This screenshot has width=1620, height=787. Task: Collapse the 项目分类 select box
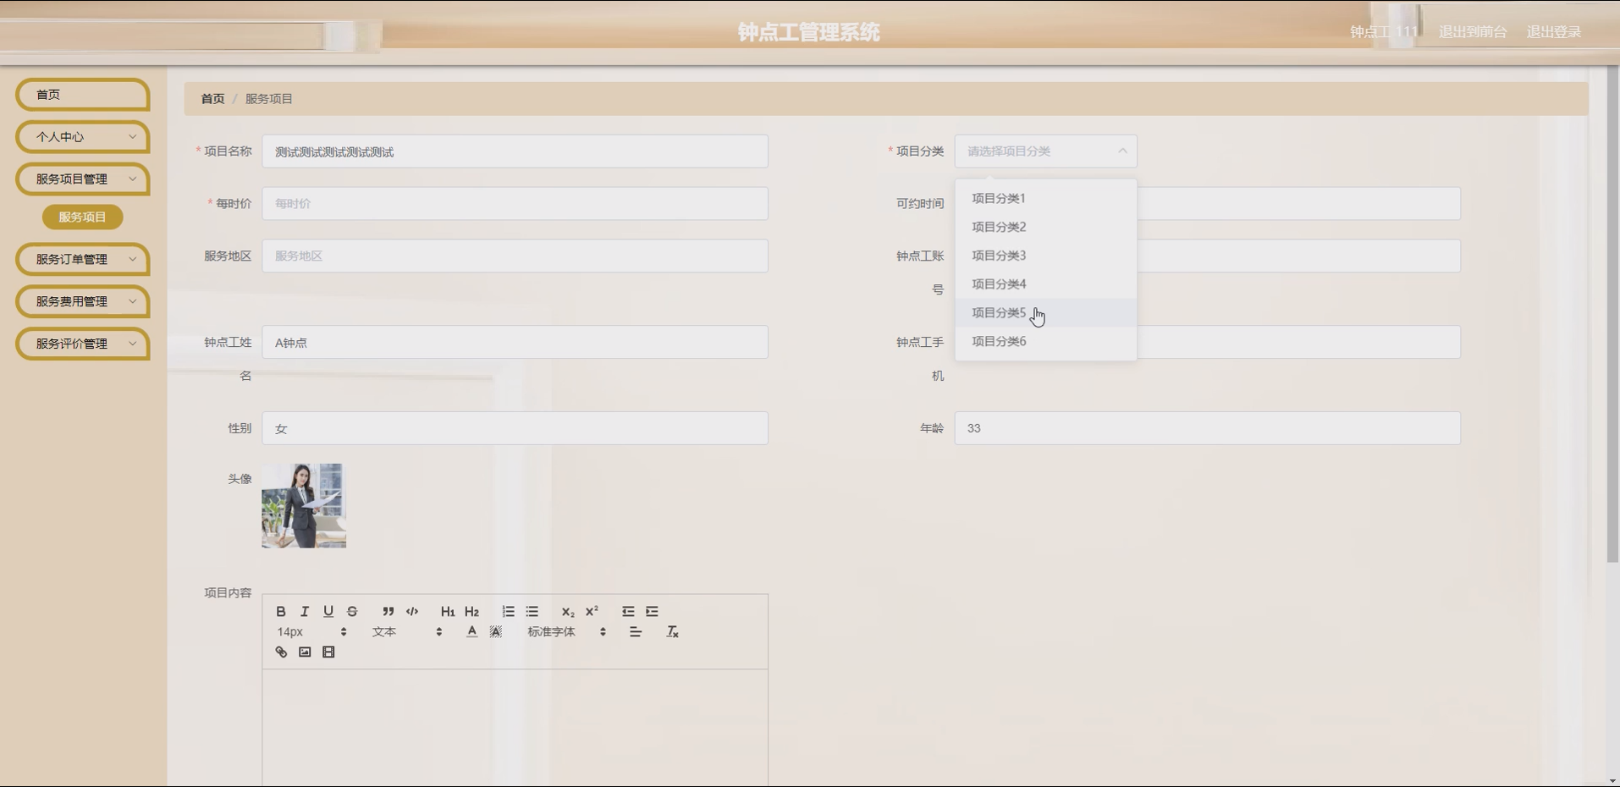[x=1045, y=151]
